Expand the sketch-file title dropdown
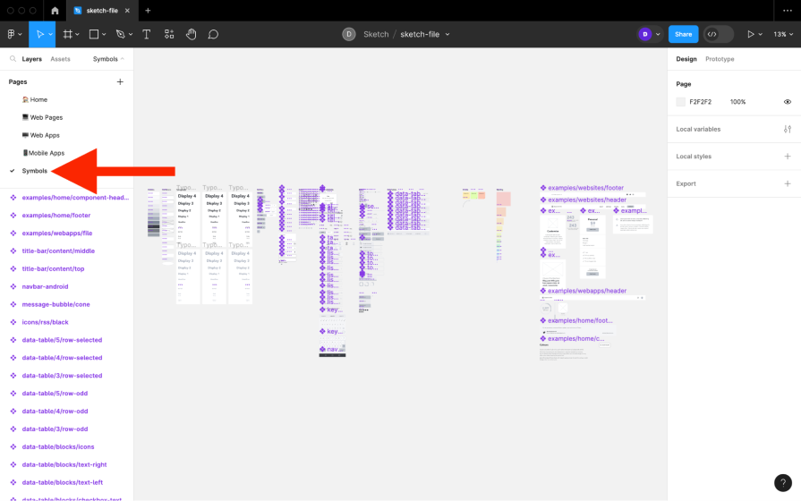Viewport: 801px width, 501px height. pos(447,34)
